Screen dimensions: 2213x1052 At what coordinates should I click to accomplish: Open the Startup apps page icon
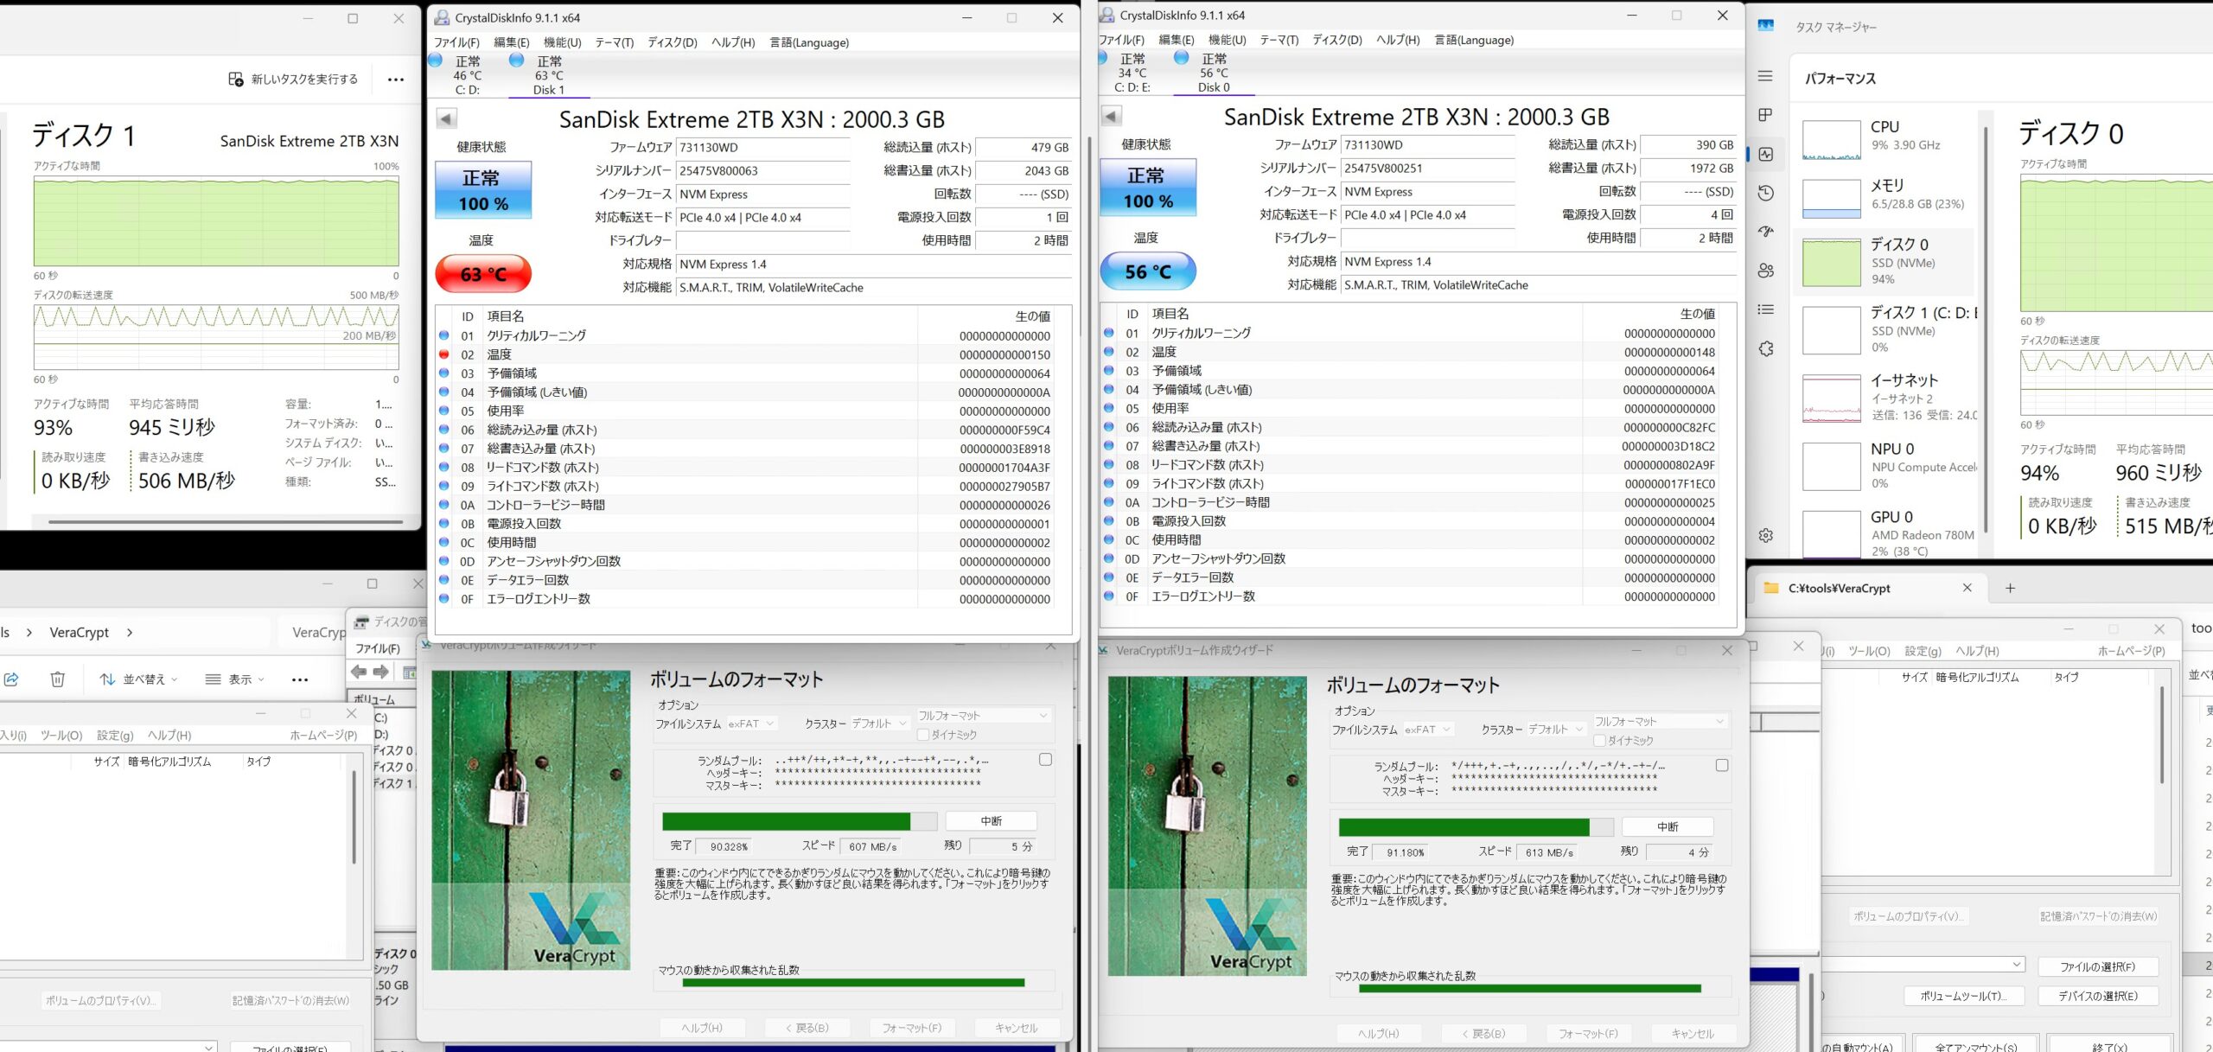point(1765,232)
